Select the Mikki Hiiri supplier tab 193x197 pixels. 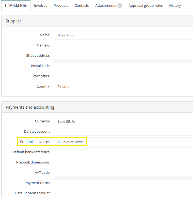click(x=16, y=5)
